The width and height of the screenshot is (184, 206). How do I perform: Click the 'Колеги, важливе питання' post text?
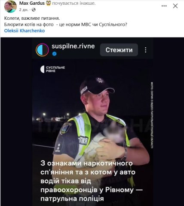click(32, 18)
